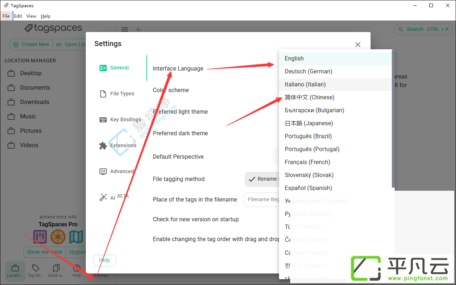Open the File menu
456x285 pixels.
click(6, 16)
